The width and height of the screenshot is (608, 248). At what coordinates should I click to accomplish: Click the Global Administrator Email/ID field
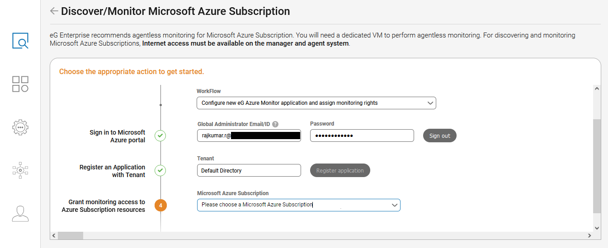click(249, 136)
